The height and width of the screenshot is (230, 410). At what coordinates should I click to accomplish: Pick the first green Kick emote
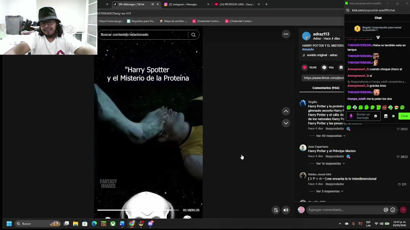pyautogui.click(x=349, y=108)
